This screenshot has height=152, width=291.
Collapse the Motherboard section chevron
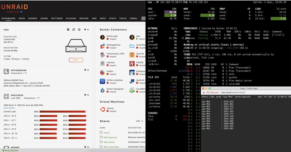click(88, 70)
